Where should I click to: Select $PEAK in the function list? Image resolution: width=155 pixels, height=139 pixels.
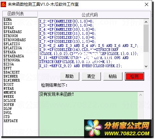tap(9, 28)
